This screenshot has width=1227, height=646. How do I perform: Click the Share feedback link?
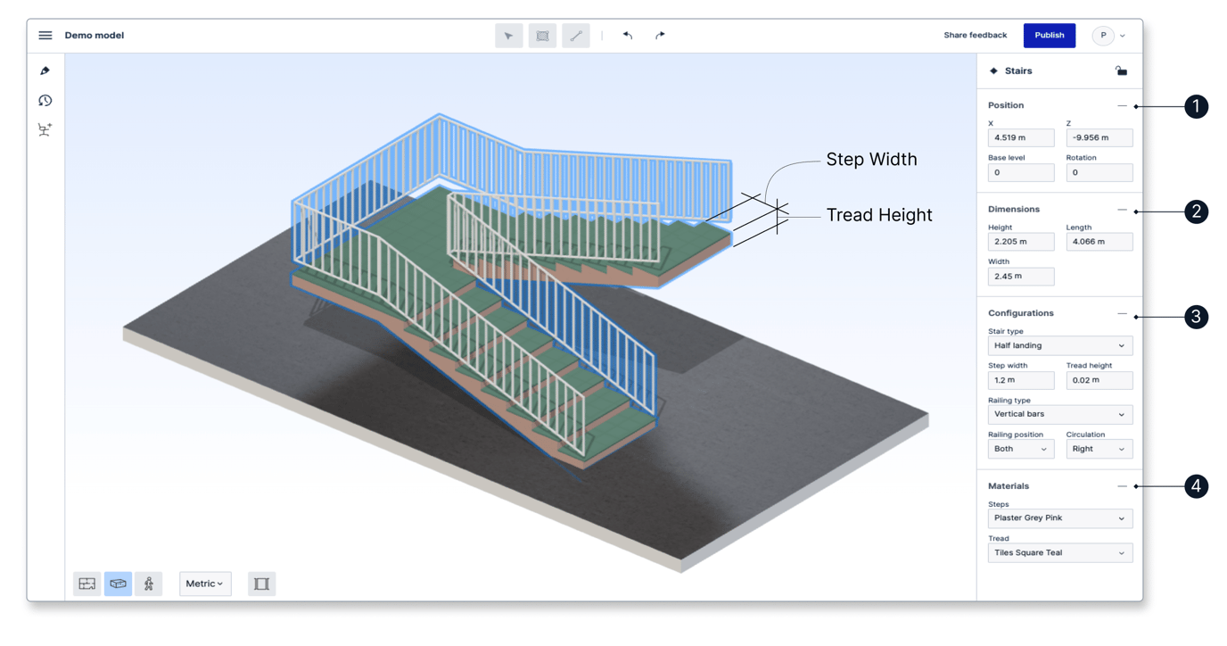pos(975,36)
